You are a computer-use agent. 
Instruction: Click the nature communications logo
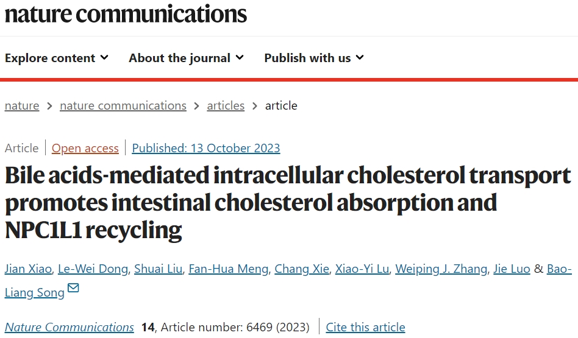tap(126, 14)
